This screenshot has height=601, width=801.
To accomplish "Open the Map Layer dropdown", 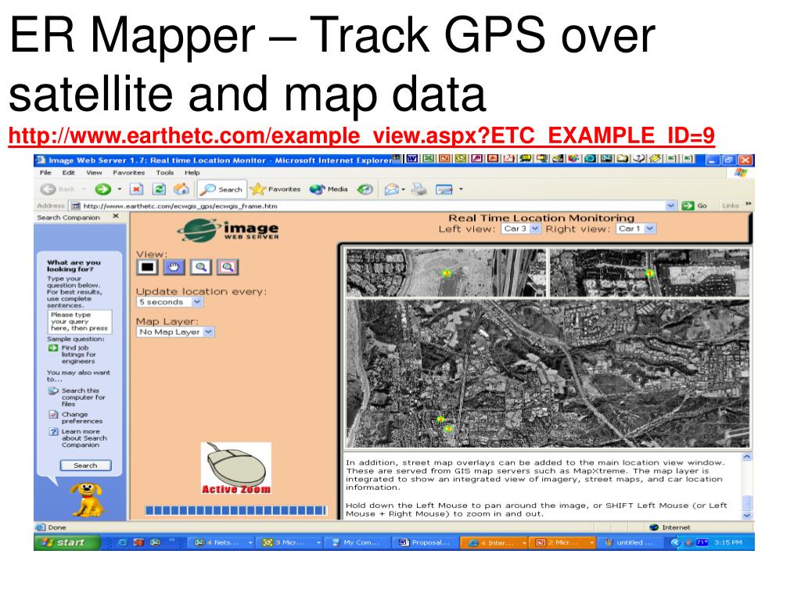I will coord(175,332).
